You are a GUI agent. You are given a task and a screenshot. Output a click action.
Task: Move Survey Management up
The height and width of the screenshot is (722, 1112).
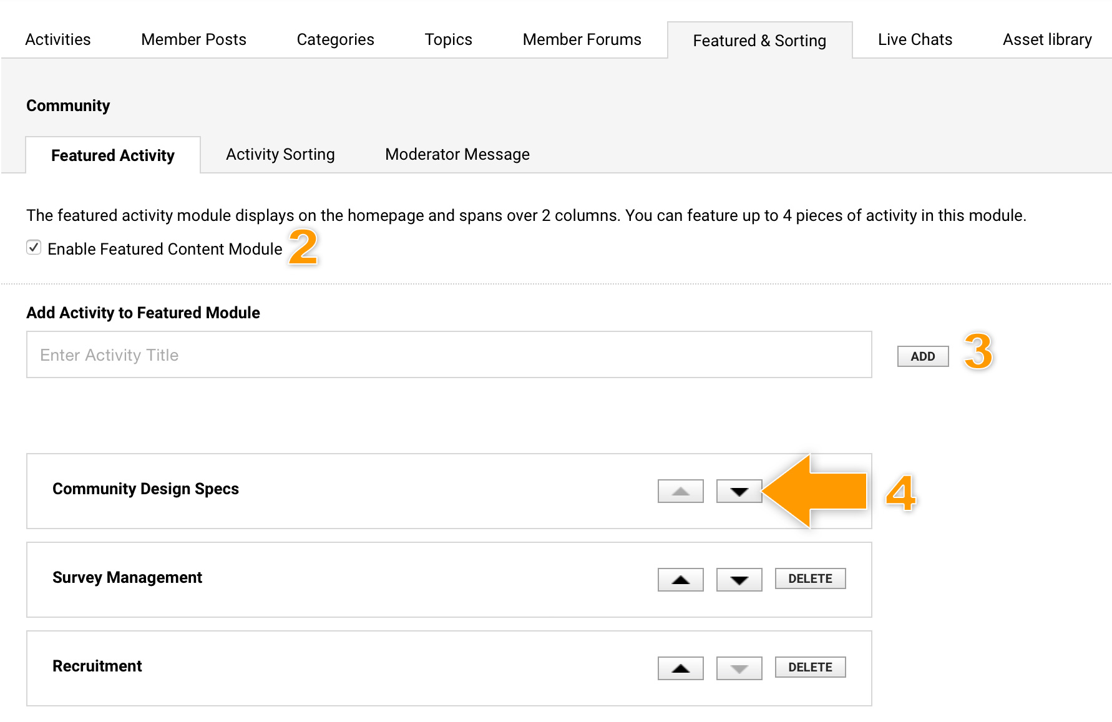pyautogui.click(x=680, y=580)
